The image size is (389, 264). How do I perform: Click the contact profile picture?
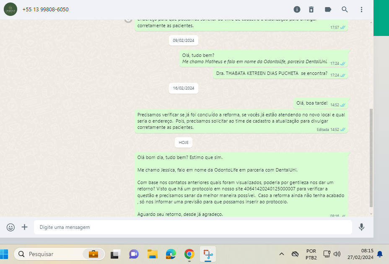click(x=10, y=9)
